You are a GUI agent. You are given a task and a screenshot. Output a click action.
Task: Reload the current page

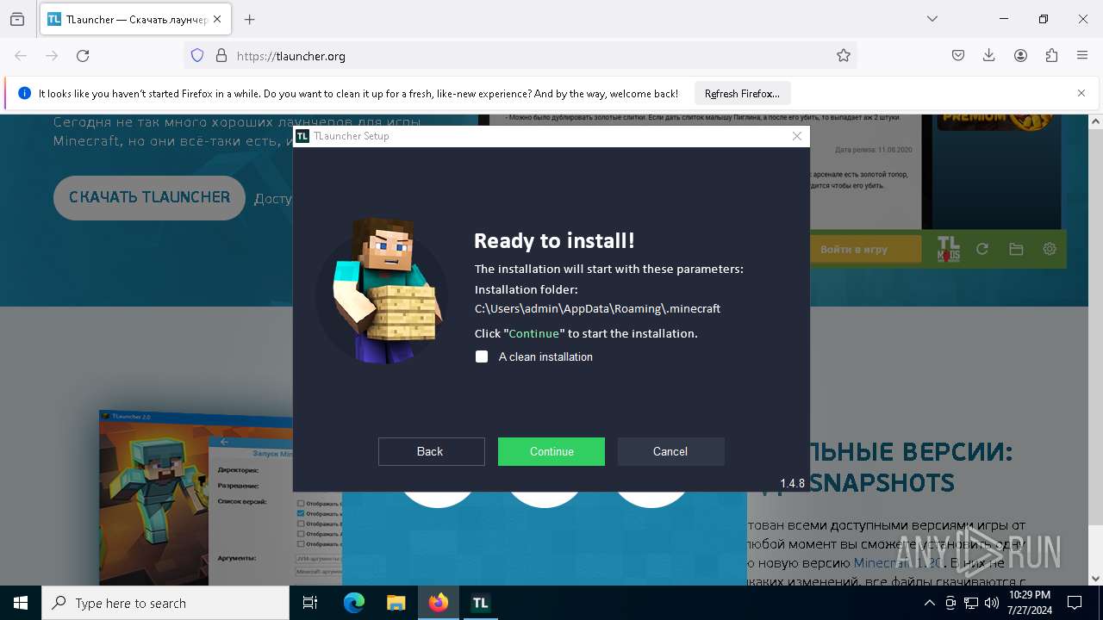pyautogui.click(x=83, y=56)
